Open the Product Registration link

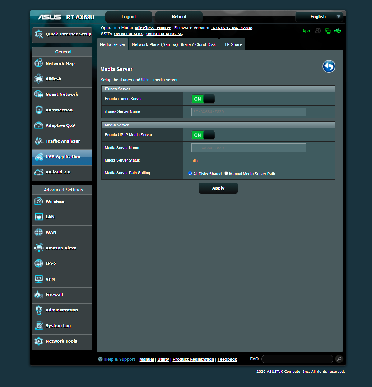[x=193, y=359]
